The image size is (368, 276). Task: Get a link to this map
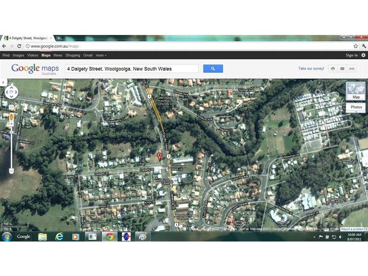tap(352, 69)
